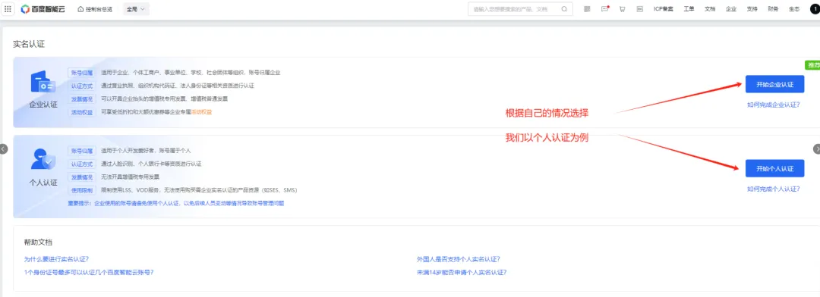The height and width of the screenshot is (297, 820).
Task: Open 文档 menu item
Action: pyautogui.click(x=710, y=9)
